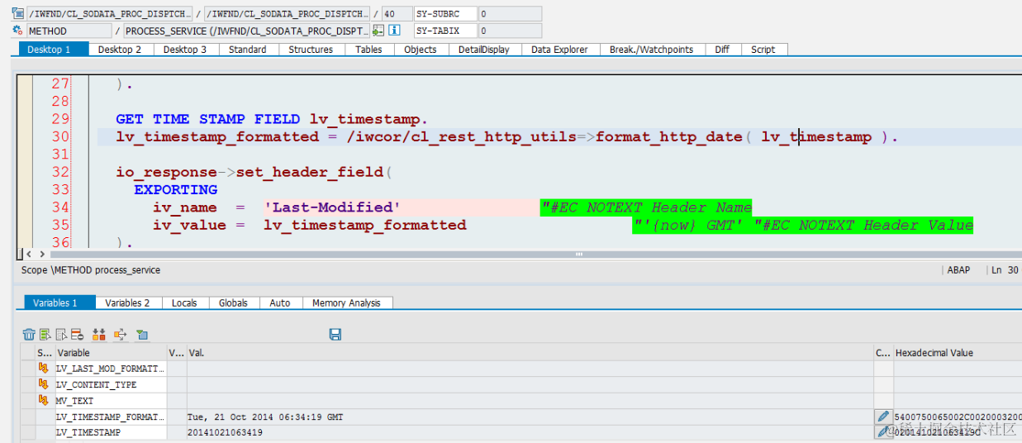Open the DetailDisplay tab
This screenshot has width=1022, height=443.
(x=484, y=50)
